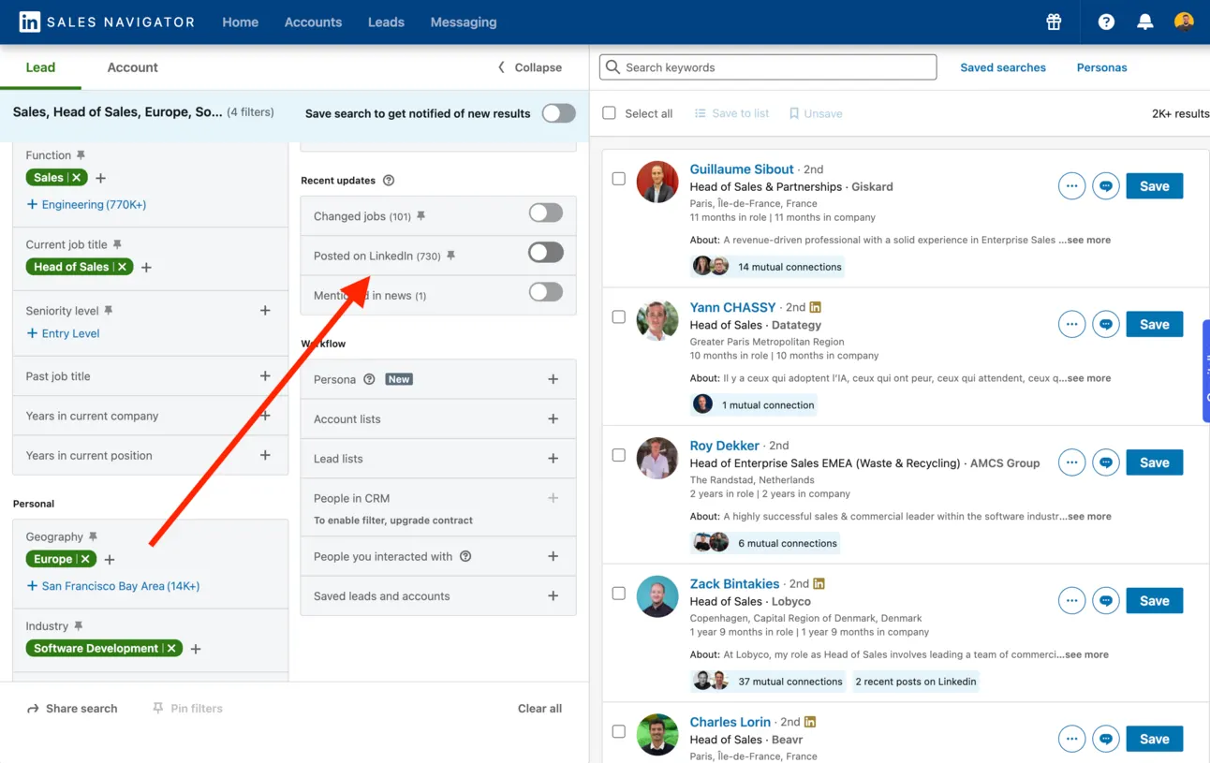Toggle Save search notification switch
1210x763 pixels.
tap(558, 113)
